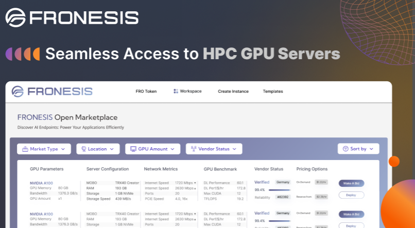Viewport: 415px width, 228px height.
Task: Click the GPU Benchmark column header
Action: [x=220, y=169]
